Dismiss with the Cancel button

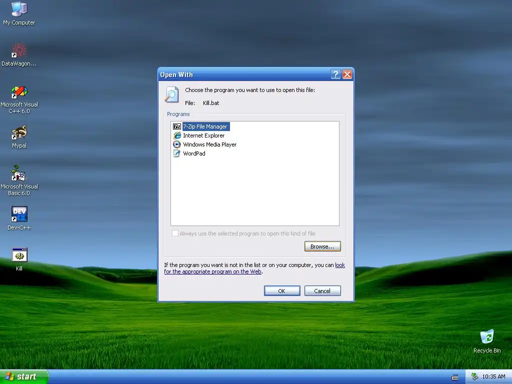click(x=322, y=290)
